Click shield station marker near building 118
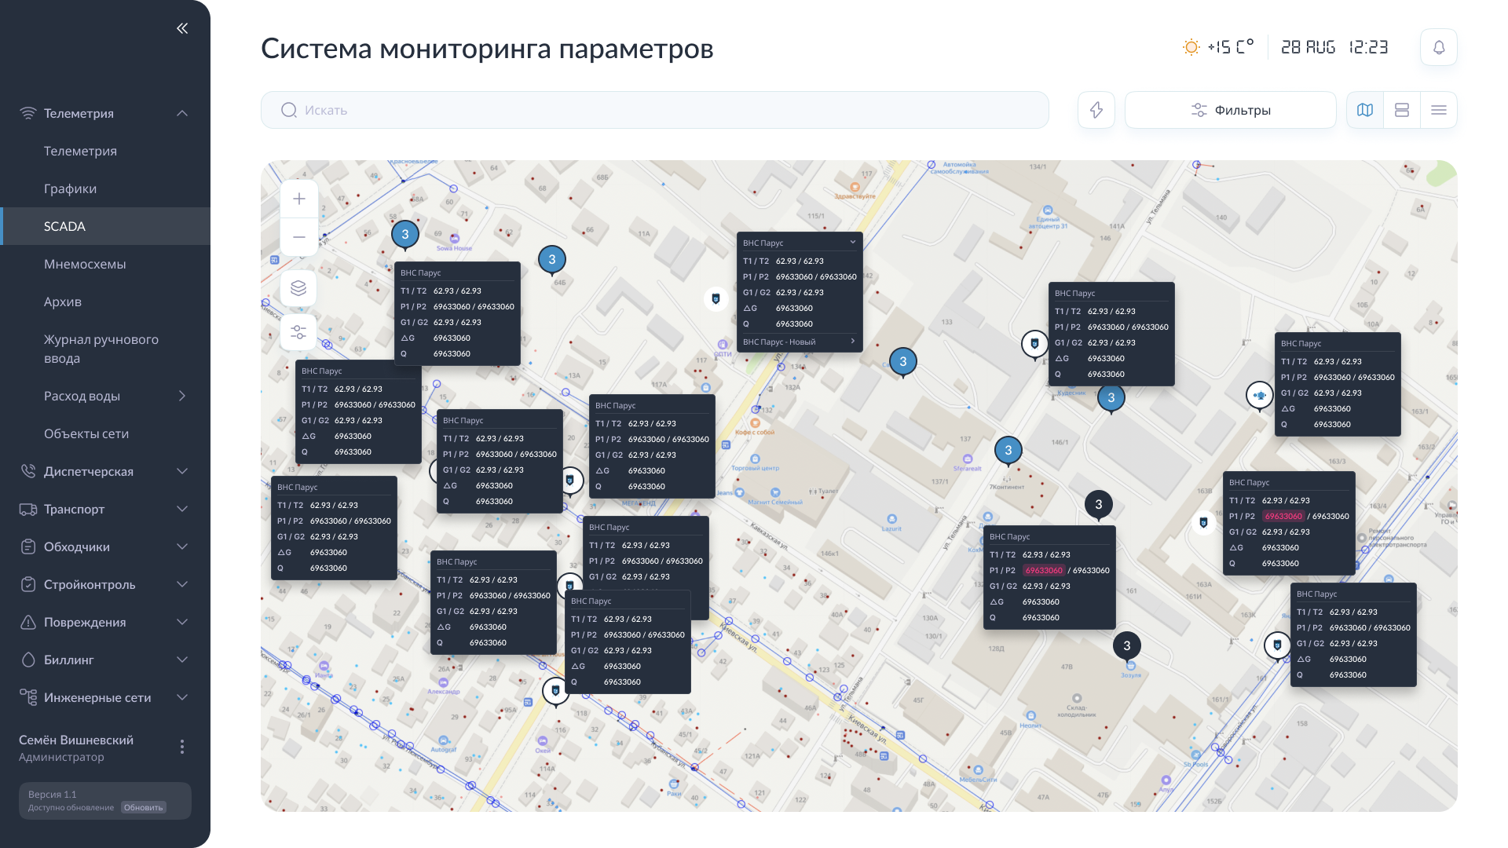The width and height of the screenshot is (1508, 848). [556, 691]
